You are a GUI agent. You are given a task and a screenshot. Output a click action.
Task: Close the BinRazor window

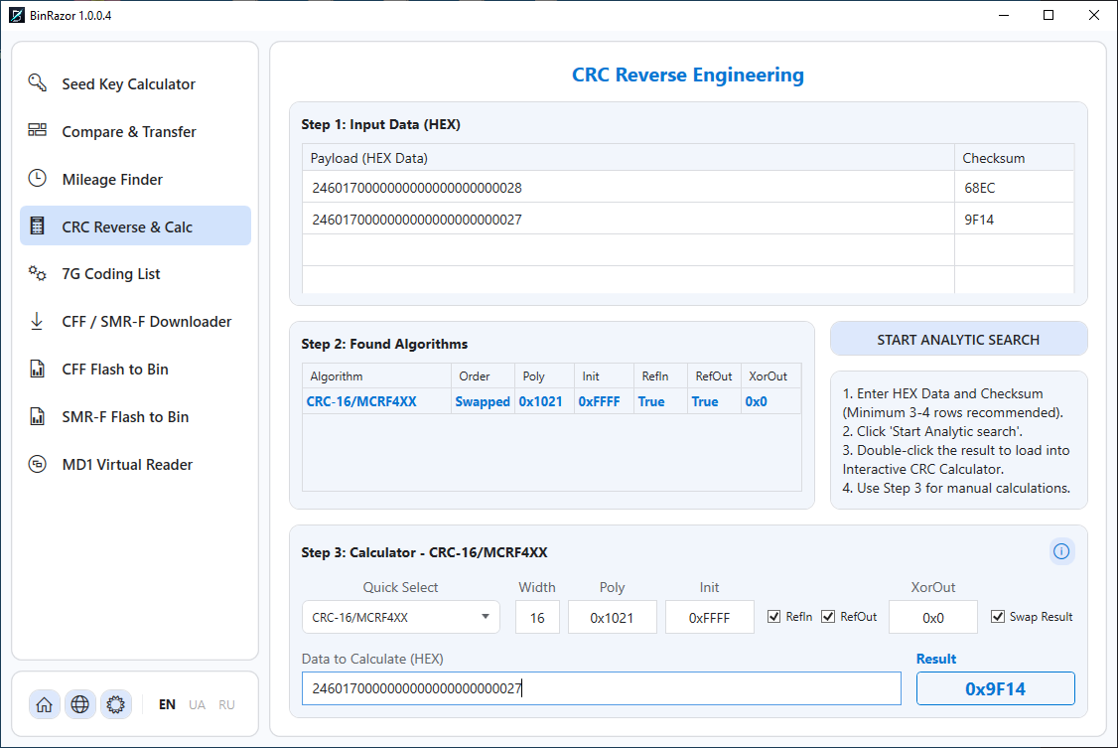[x=1094, y=15]
